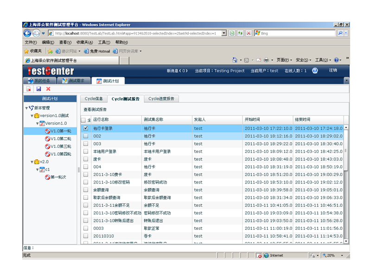This screenshot has width=371, height=278.
Task: Switch to the Cycle进度报告 tab
Action: [x=161, y=99]
